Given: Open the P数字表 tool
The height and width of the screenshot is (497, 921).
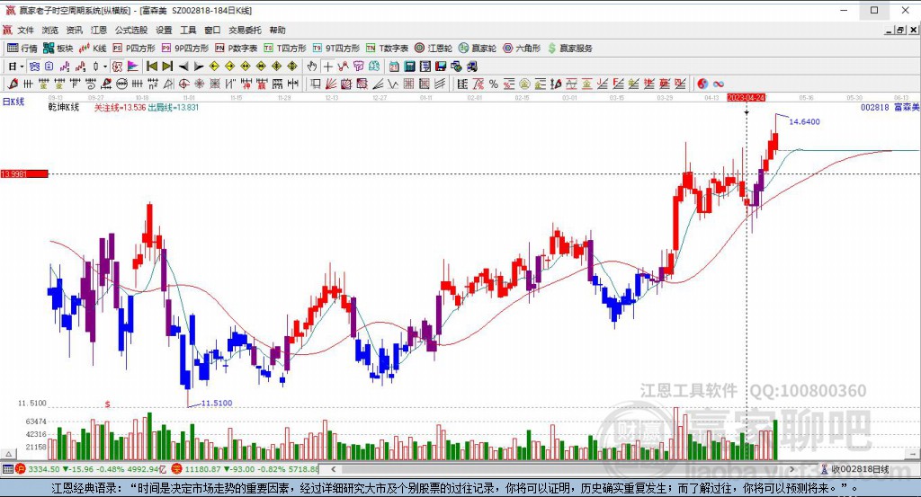Looking at the screenshot, I should tap(237, 49).
